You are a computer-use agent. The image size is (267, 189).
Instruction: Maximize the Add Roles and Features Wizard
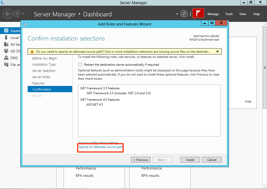tap(212, 23)
